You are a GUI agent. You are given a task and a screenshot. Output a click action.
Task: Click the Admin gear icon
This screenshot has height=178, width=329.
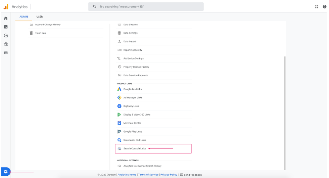(6, 172)
